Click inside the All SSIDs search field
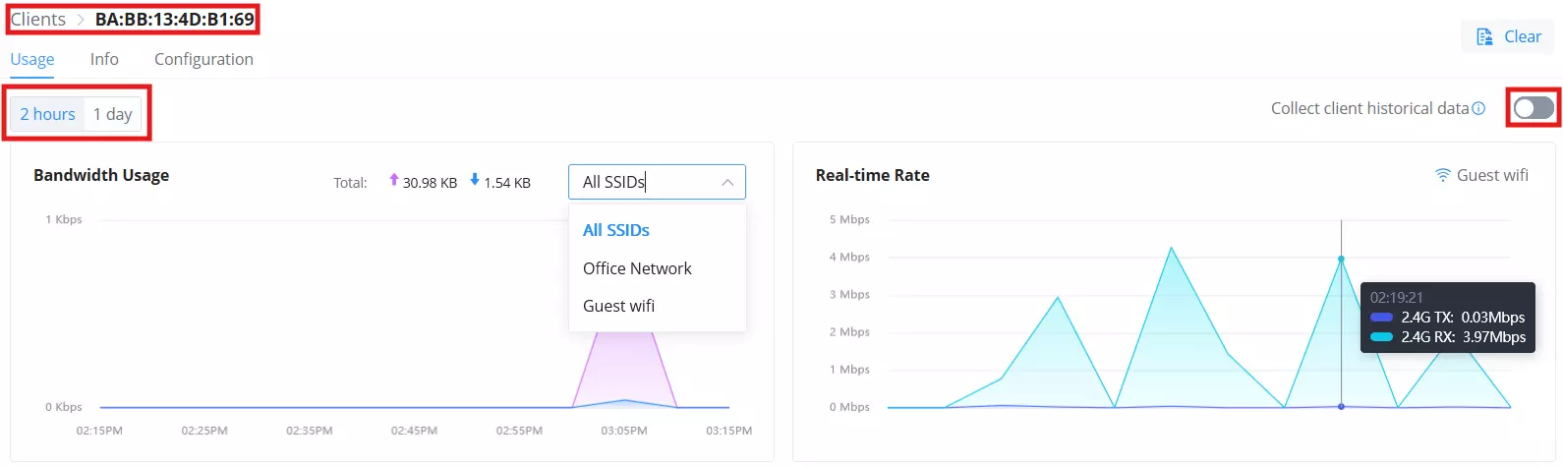 (644, 182)
